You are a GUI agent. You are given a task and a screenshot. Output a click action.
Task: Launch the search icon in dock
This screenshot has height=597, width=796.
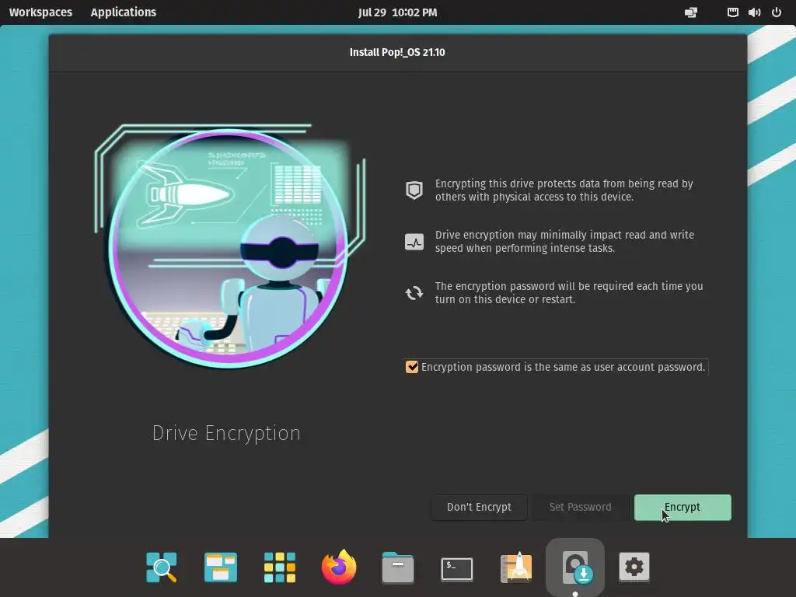pos(162,567)
